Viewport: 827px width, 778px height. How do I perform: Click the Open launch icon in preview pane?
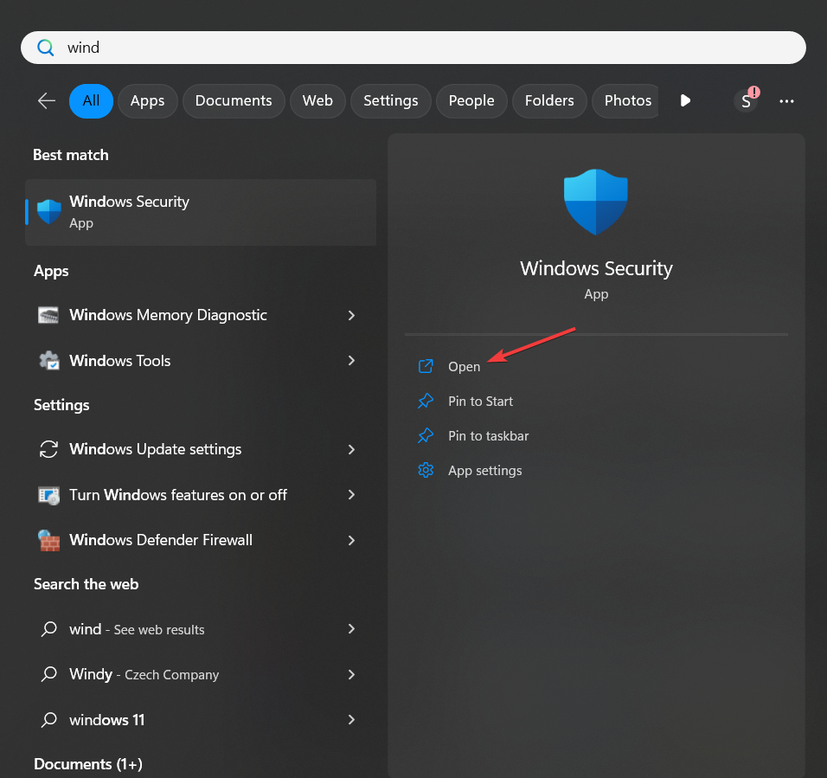pos(426,366)
